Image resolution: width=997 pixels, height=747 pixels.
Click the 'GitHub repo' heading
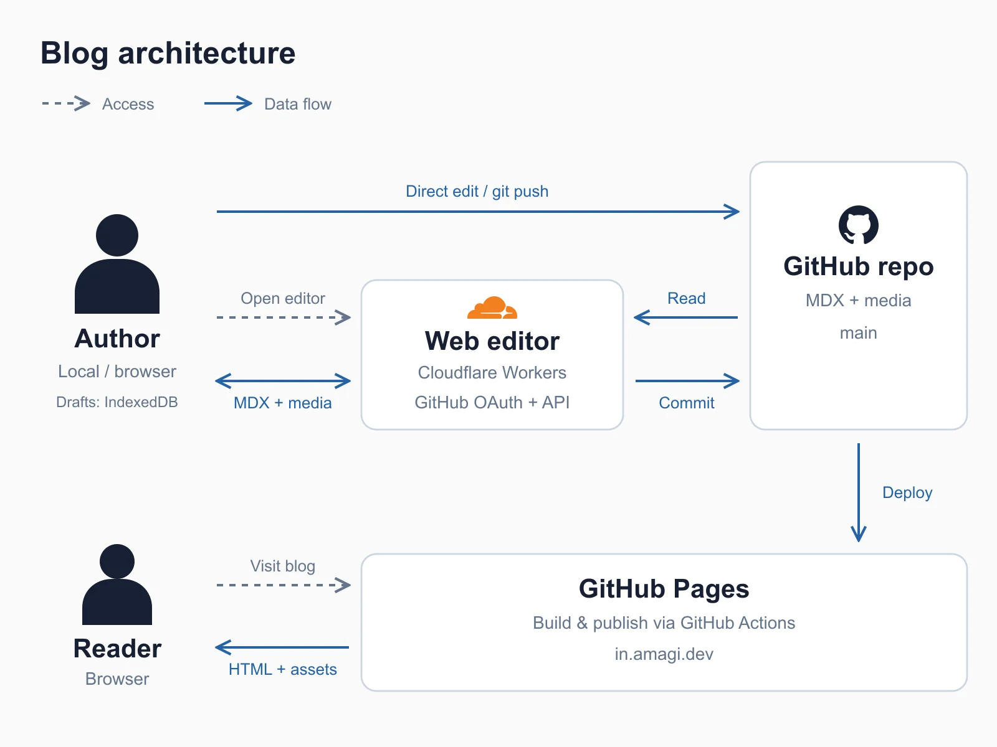pos(859,267)
